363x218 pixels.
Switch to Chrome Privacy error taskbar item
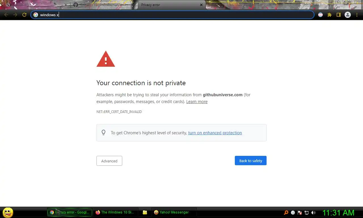70,212
